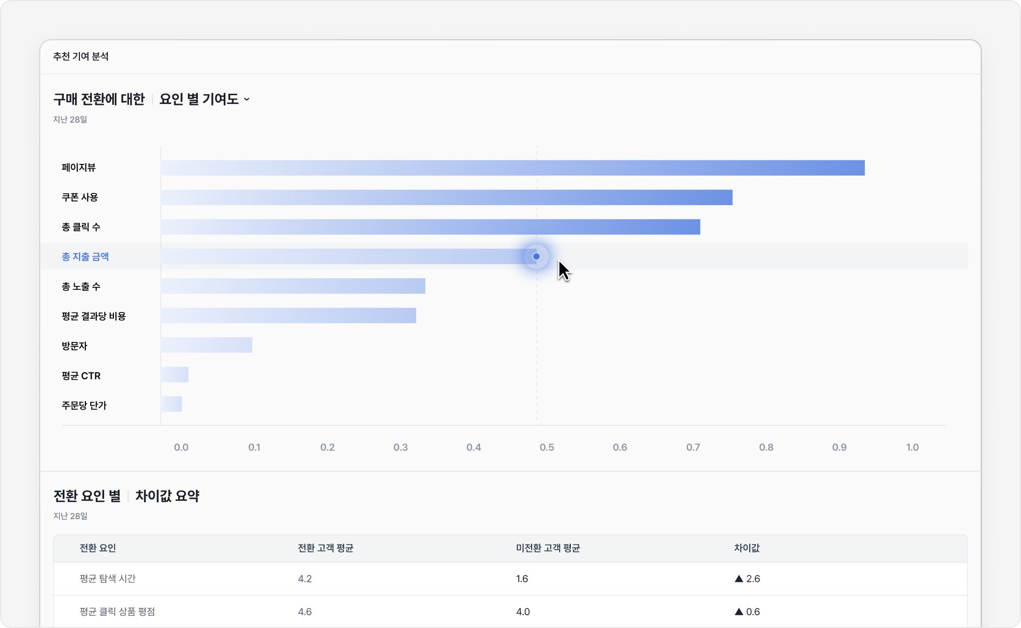The width and height of the screenshot is (1021, 628).
Task: Click the ▲ 2.6 difference value
Action: (747, 579)
